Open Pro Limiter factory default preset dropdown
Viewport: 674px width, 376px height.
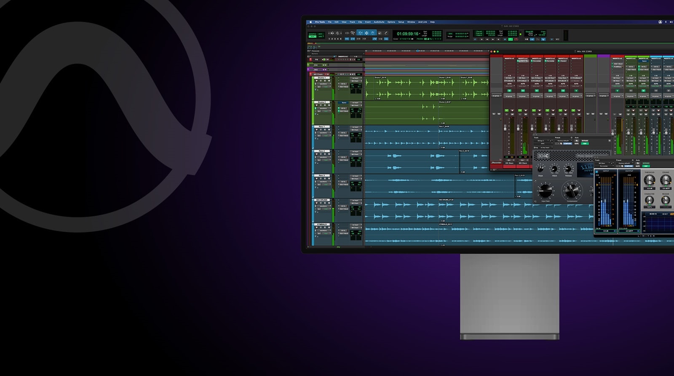point(625,163)
